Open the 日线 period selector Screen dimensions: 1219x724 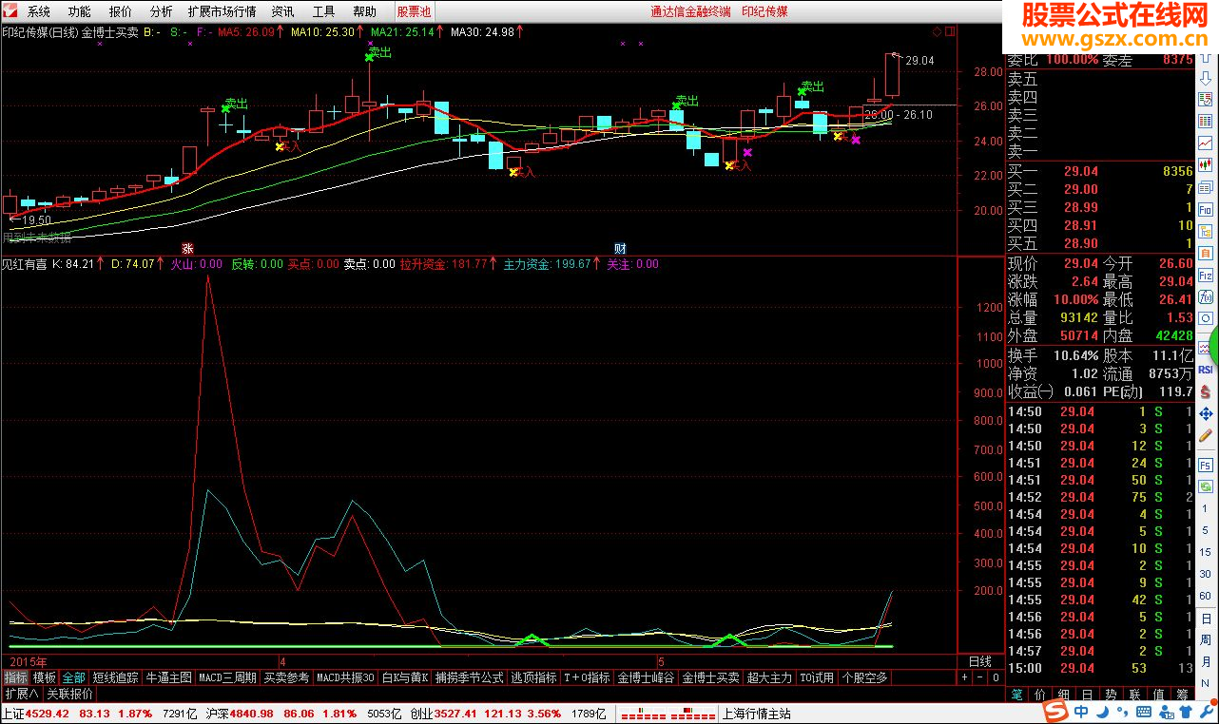(x=979, y=661)
